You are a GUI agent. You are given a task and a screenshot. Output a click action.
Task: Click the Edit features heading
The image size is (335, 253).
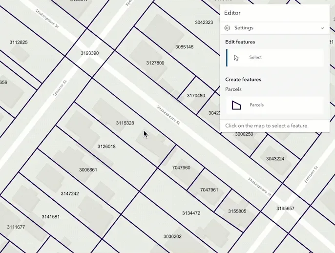pyautogui.click(x=240, y=42)
